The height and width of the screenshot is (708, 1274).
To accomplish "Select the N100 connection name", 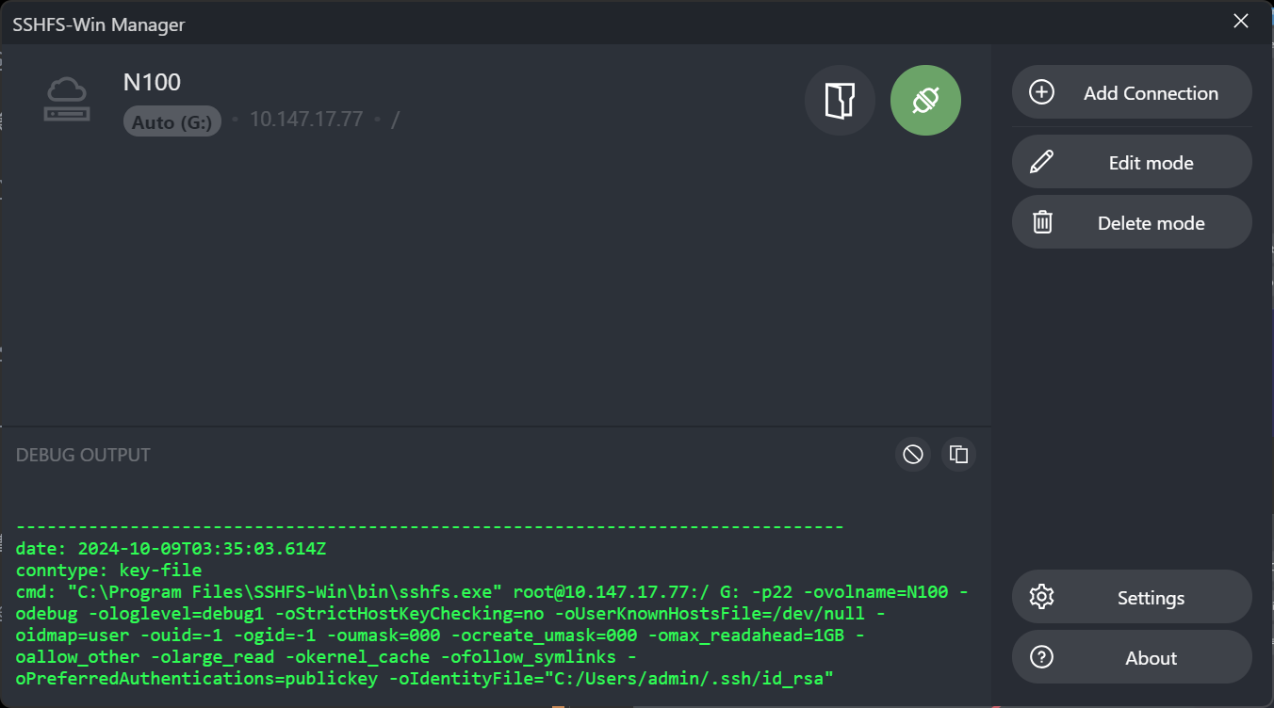I will [x=152, y=82].
